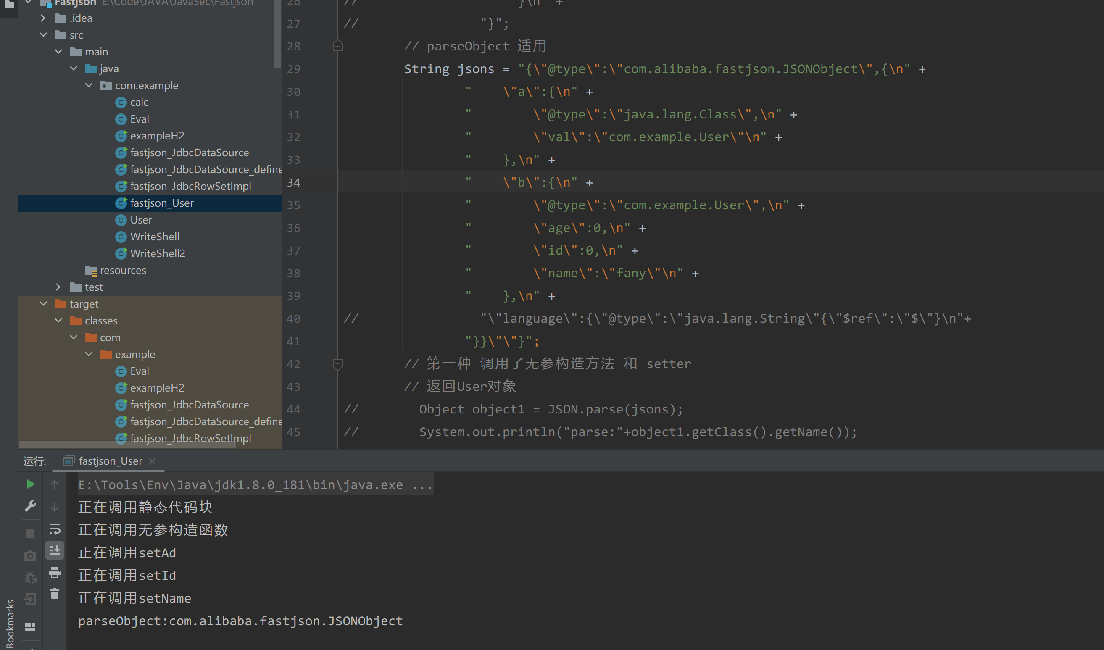
Task: Open the Bookmarks tool window
Action: pos(10,624)
